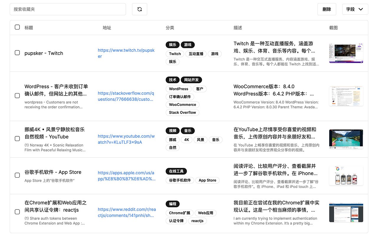Click the description starting '我目前正在尝试在我的Chrome'
The image size is (378, 236).
point(276,206)
